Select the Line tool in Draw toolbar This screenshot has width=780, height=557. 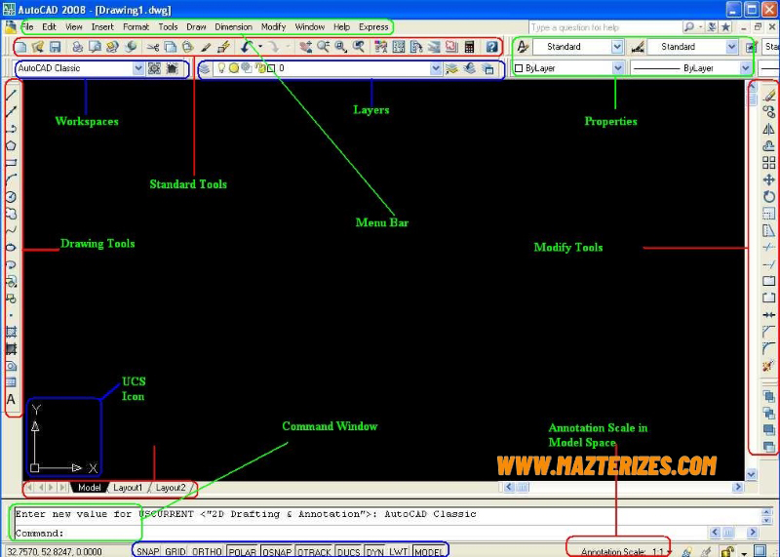click(x=11, y=95)
